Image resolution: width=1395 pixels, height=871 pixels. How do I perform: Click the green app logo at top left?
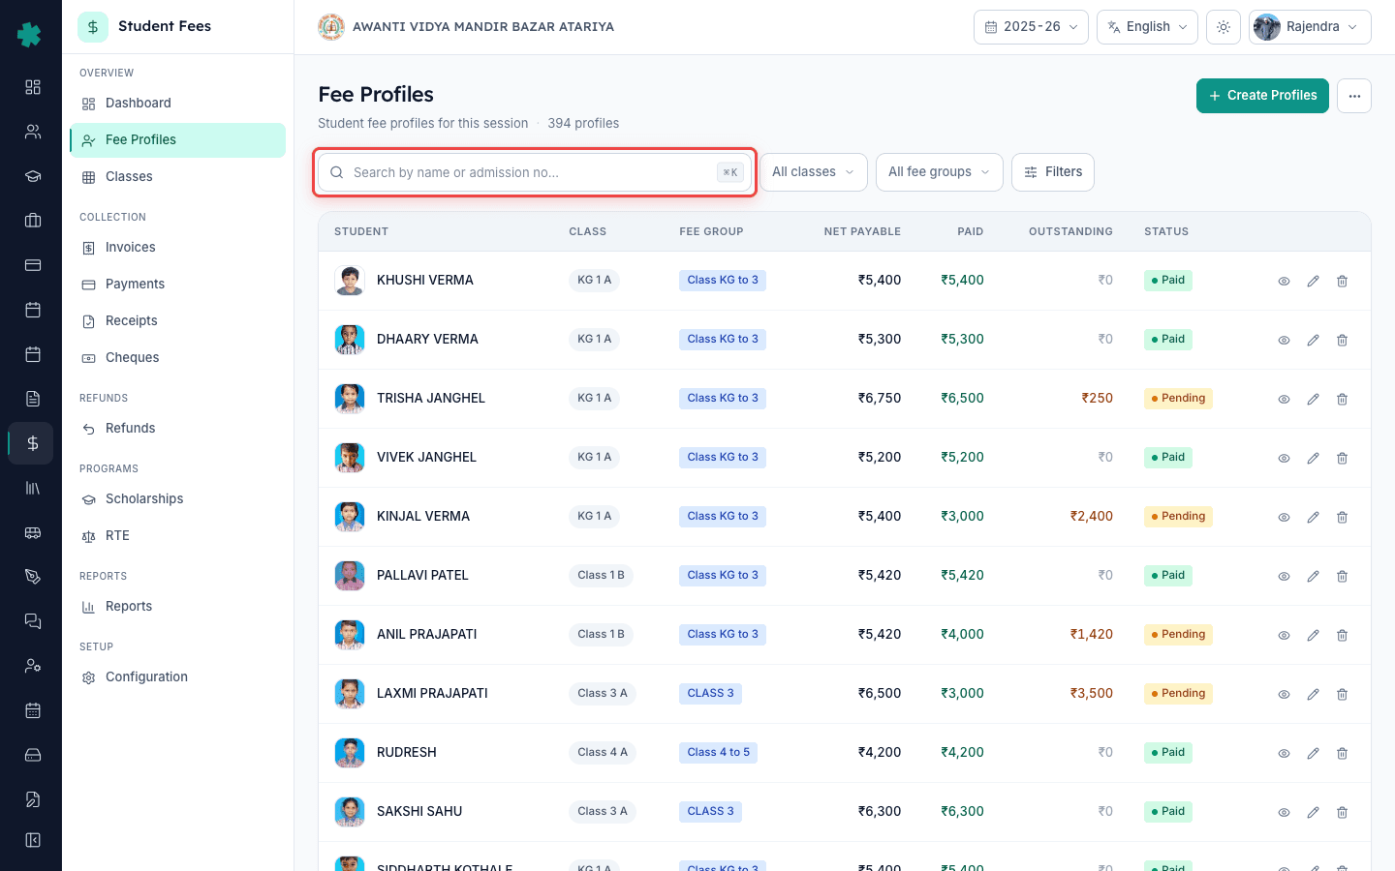click(29, 35)
